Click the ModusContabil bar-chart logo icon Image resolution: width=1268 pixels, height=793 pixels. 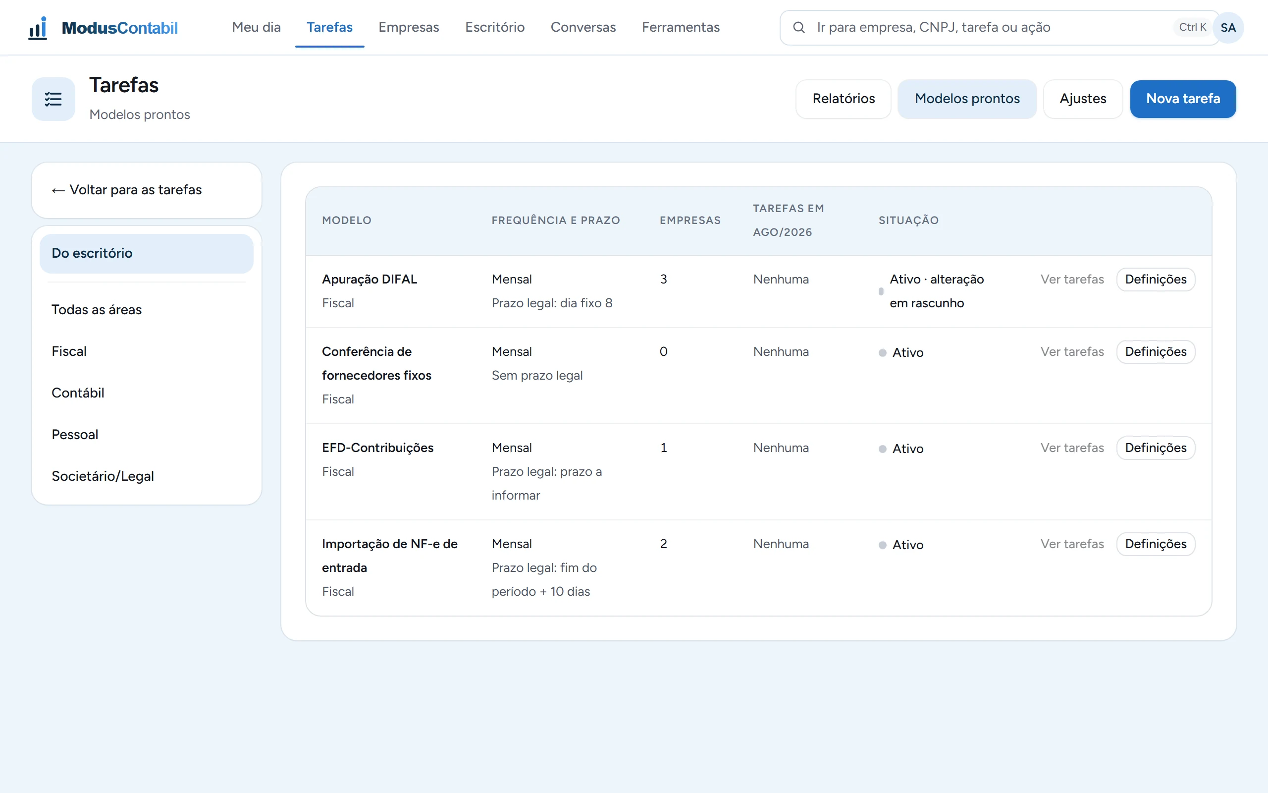(38, 28)
